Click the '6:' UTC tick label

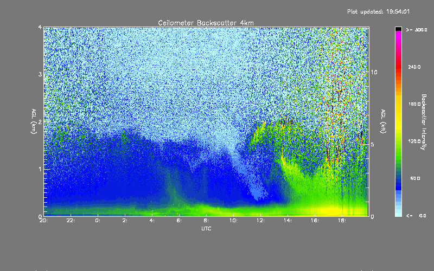(179, 221)
